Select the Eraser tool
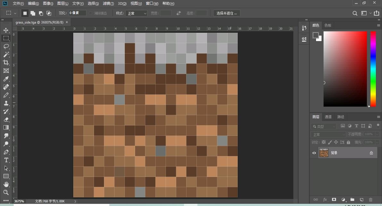 click(x=6, y=119)
